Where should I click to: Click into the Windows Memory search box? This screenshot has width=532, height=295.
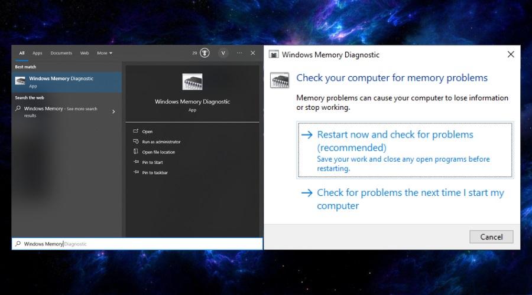point(137,244)
